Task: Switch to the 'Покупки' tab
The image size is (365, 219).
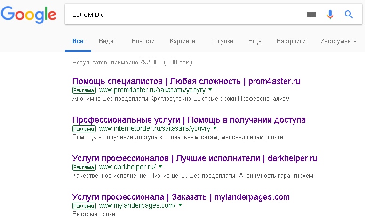Action: [x=222, y=41]
